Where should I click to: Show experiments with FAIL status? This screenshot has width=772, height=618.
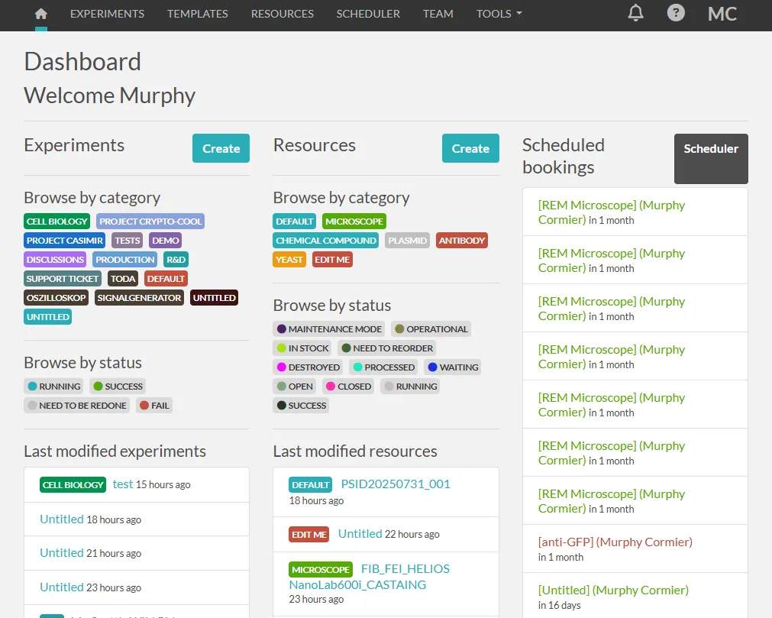coord(154,406)
